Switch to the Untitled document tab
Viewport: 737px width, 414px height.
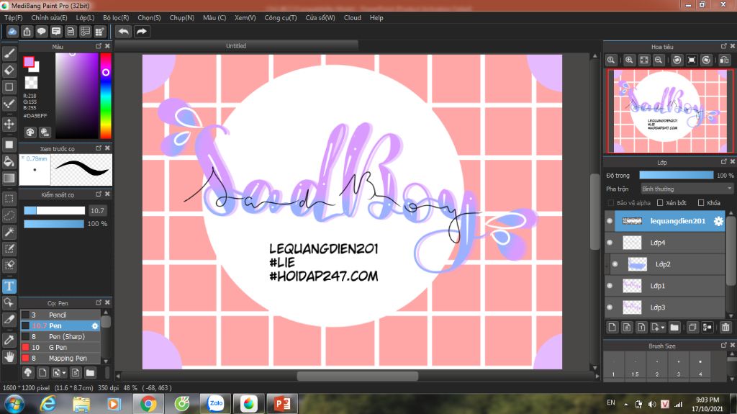coord(236,45)
